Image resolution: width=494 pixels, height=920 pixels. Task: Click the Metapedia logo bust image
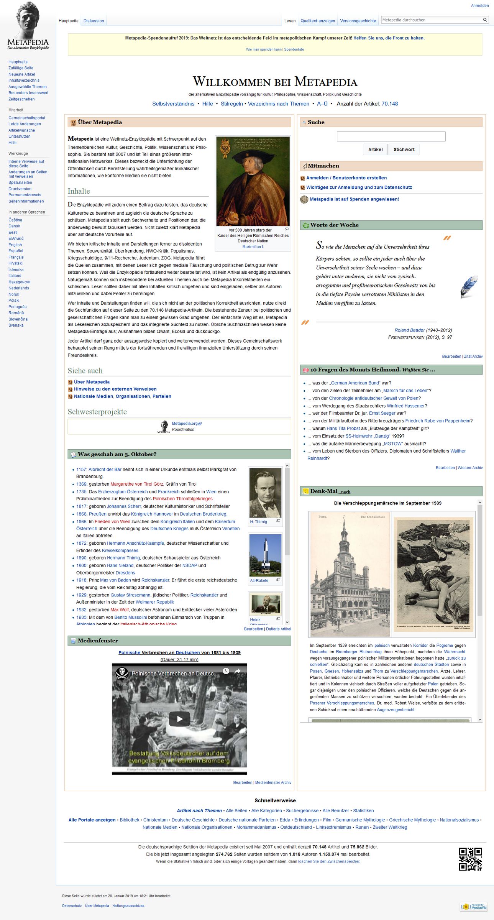28,26
